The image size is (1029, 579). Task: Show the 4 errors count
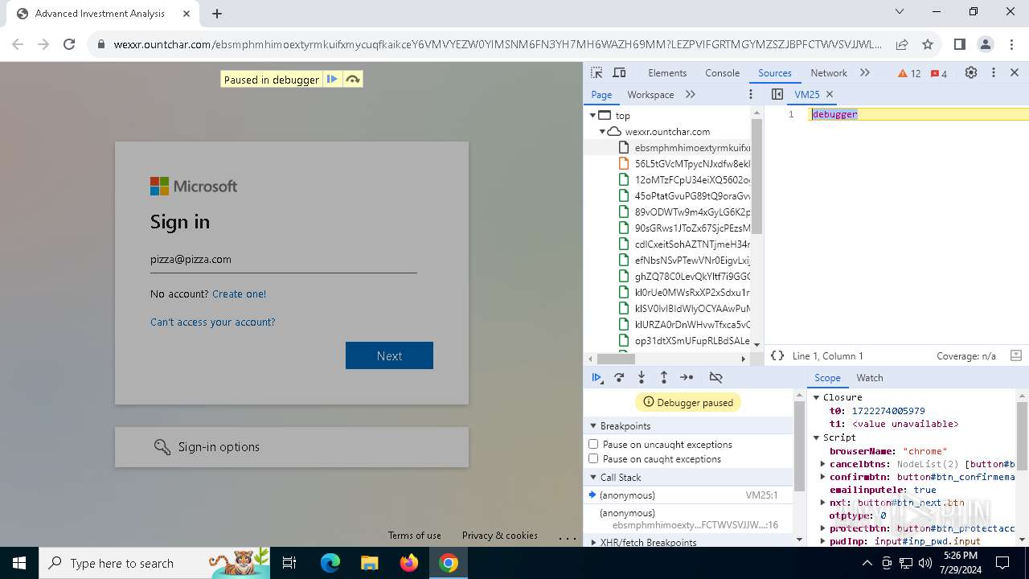coord(939,73)
